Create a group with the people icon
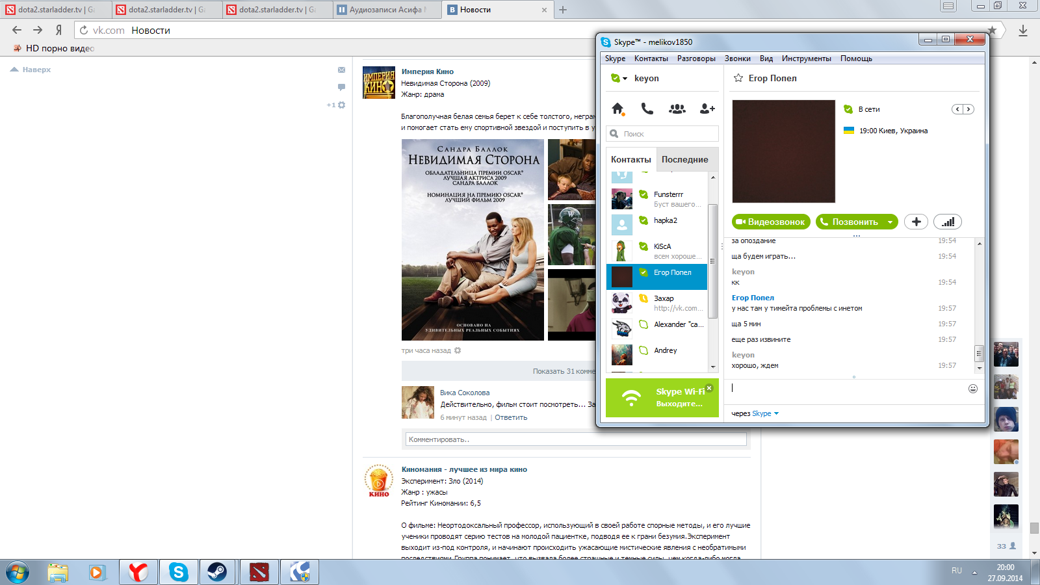This screenshot has width=1040, height=585. (x=677, y=109)
